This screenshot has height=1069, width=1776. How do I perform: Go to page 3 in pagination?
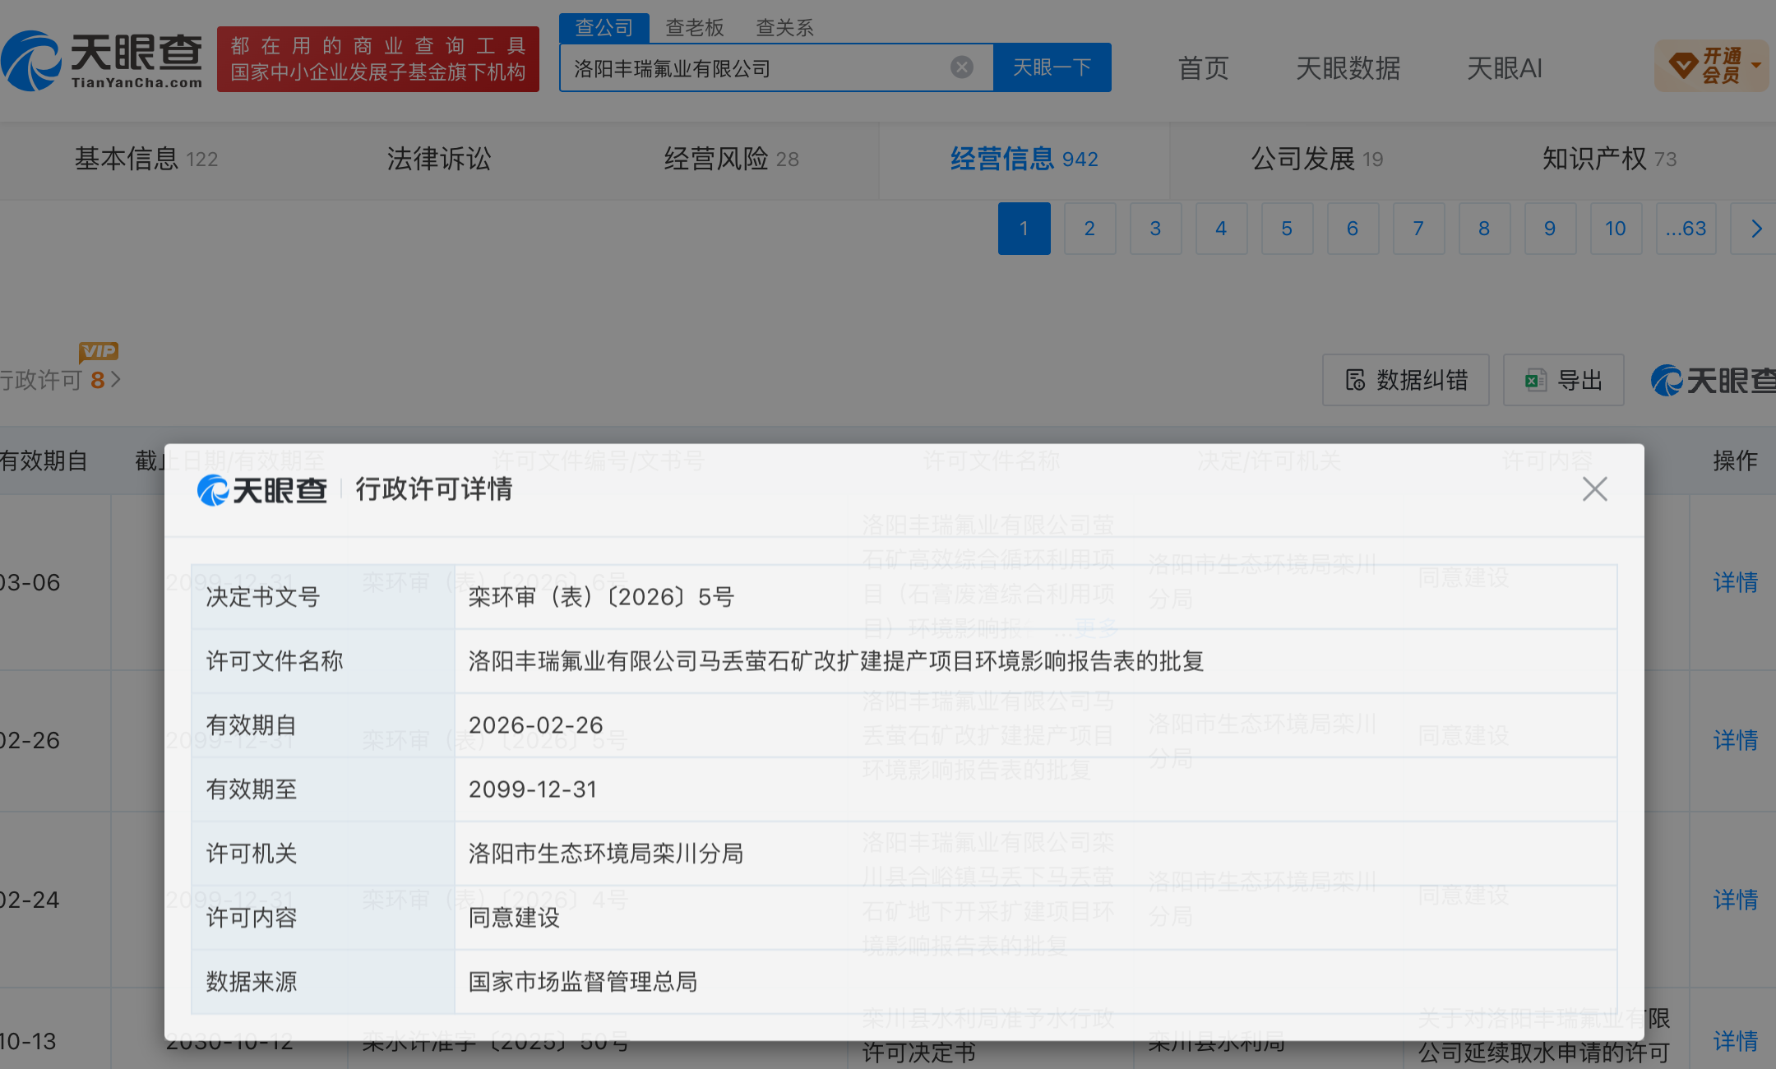point(1155,229)
